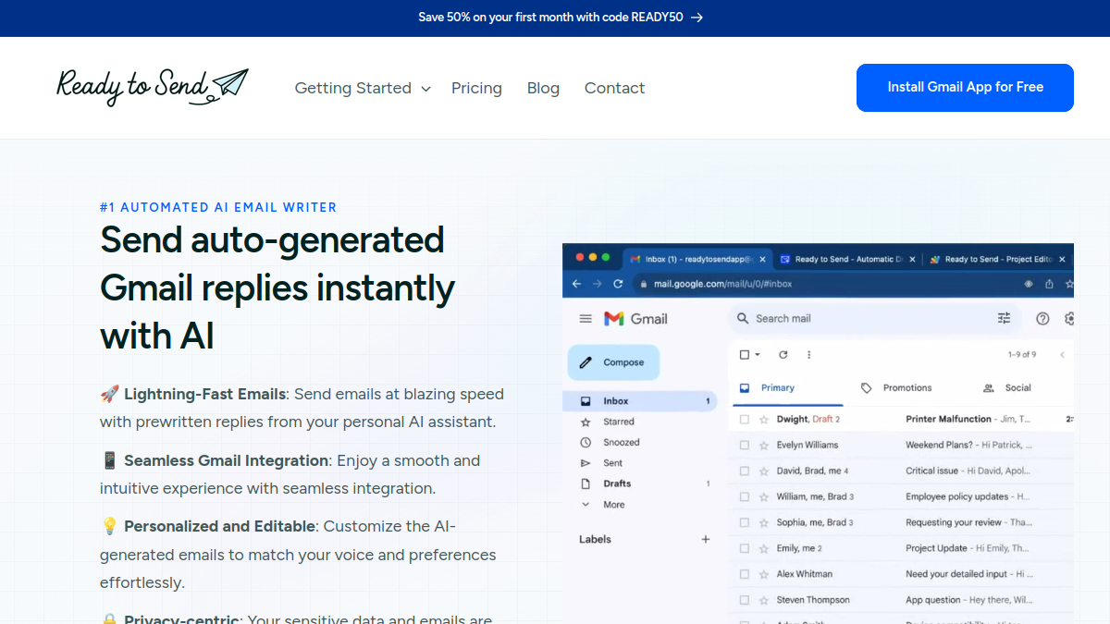
Task: Open the Pricing page from navigation
Action: point(476,88)
